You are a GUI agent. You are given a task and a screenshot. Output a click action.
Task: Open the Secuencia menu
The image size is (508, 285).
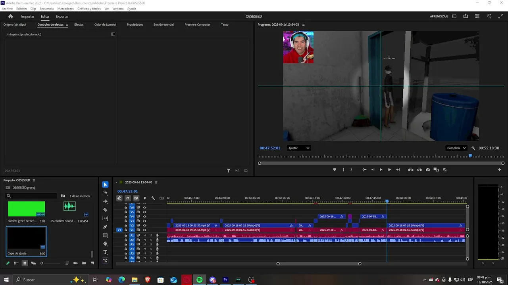click(46, 9)
